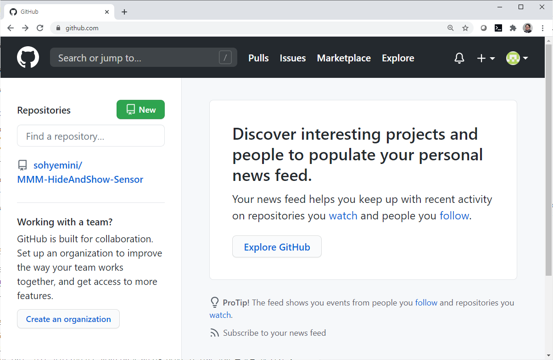Open sohyemini/MMM-HideAndShow-Sensor repository
553x360 pixels.
(80, 172)
